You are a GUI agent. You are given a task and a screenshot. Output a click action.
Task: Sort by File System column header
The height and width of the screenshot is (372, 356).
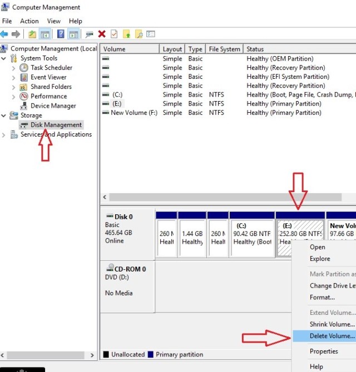click(224, 49)
